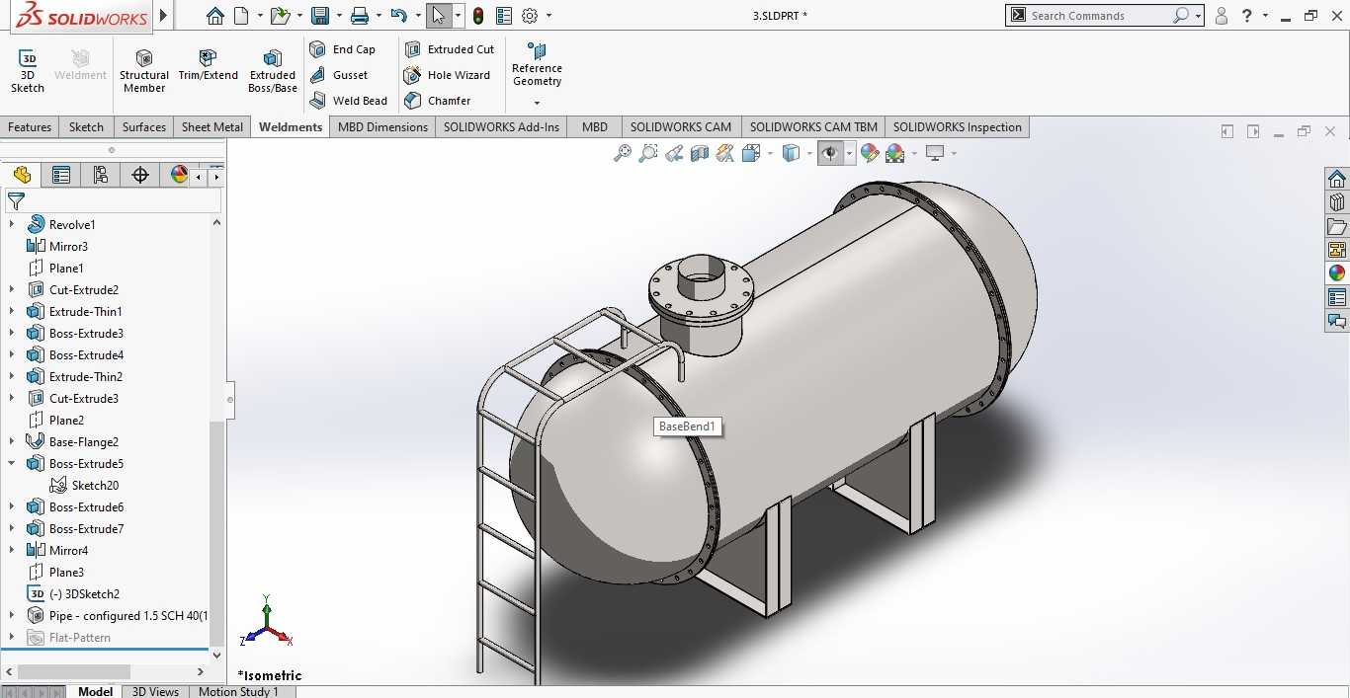
Task: Select the Flat-Pattern feature
Action: click(x=69, y=637)
